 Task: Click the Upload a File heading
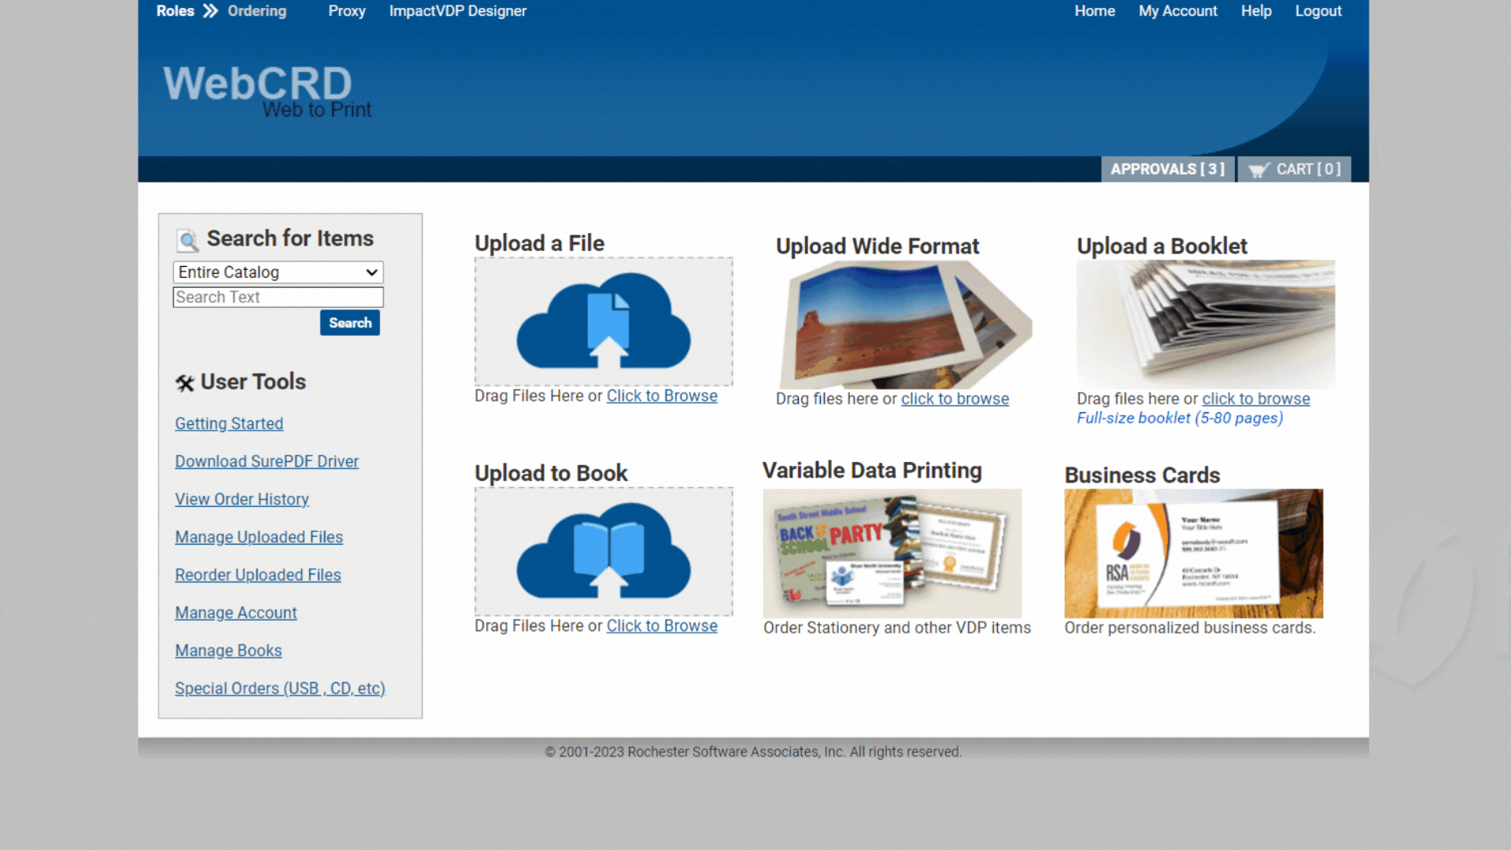point(539,243)
